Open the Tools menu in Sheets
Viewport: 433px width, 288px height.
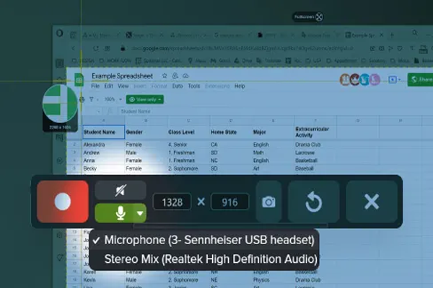click(x=193, y=86)
